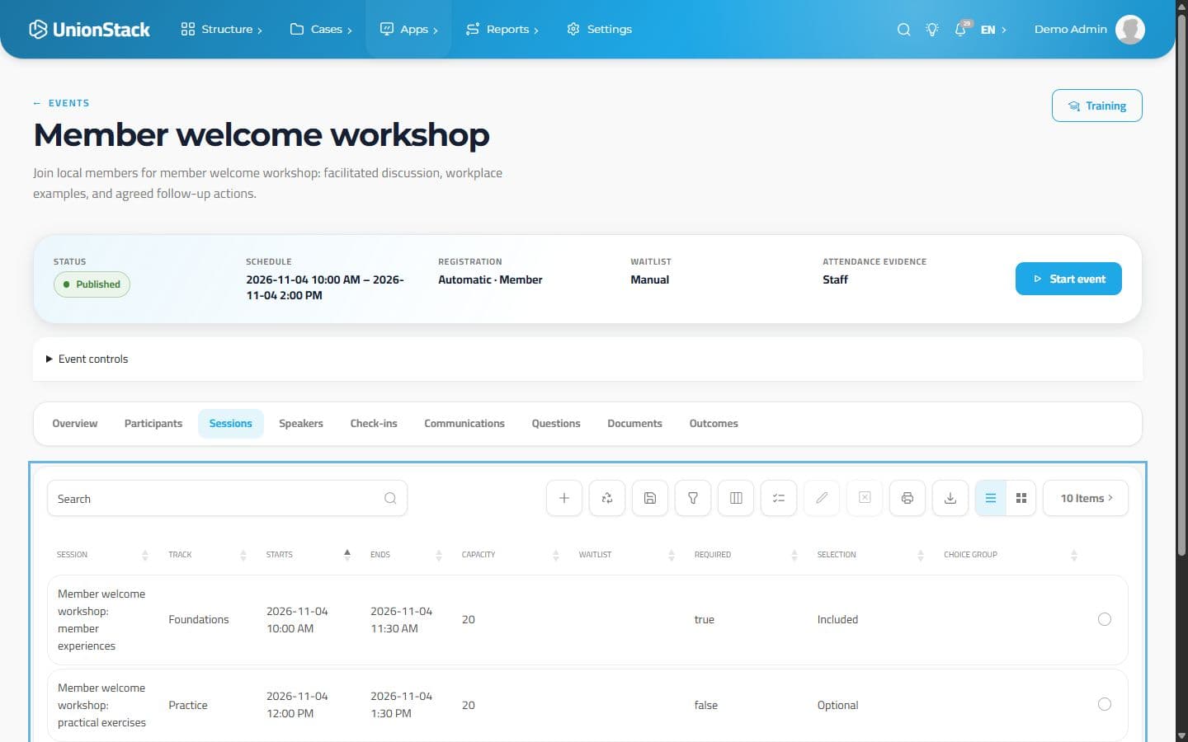Switch to list view
Image resolution: width=1188 pixels, height=742 pixels.
click(991, 498)
